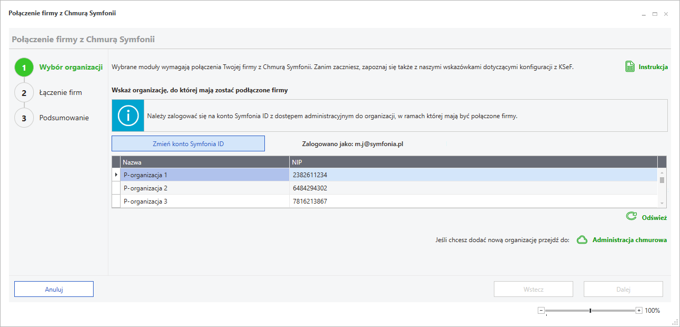Select step 2 circle Łączenie firm
The height and width of the screenshot is (327, 680).
24,93
